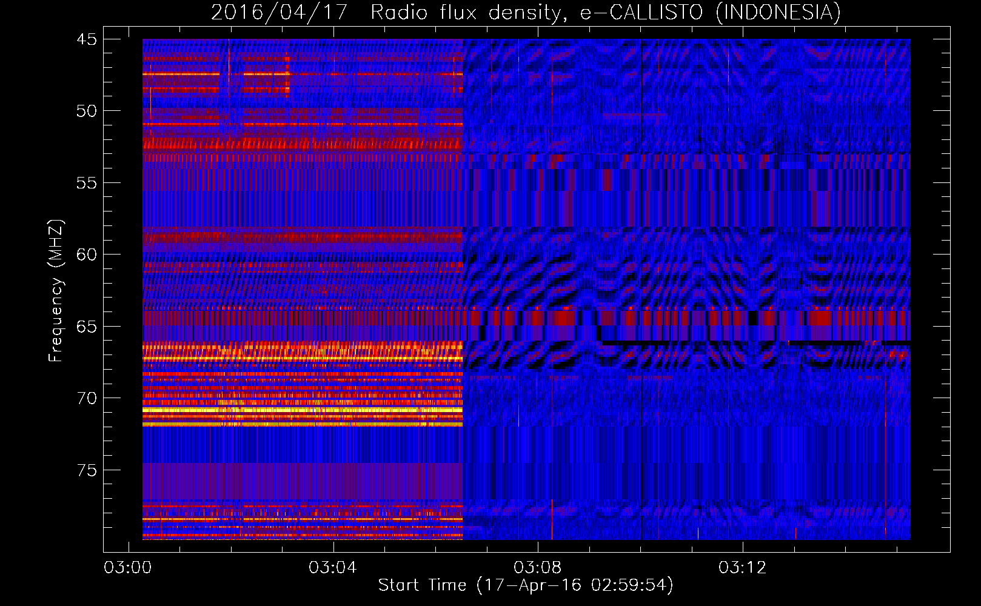Click the 03:12 time tick label

[743, 568]
